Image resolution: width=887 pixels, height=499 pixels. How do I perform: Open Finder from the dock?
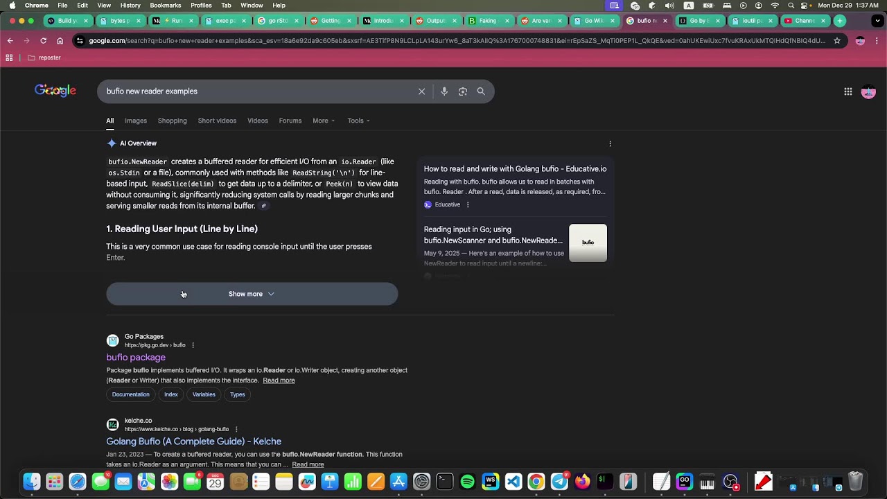(x=32, y=481)
